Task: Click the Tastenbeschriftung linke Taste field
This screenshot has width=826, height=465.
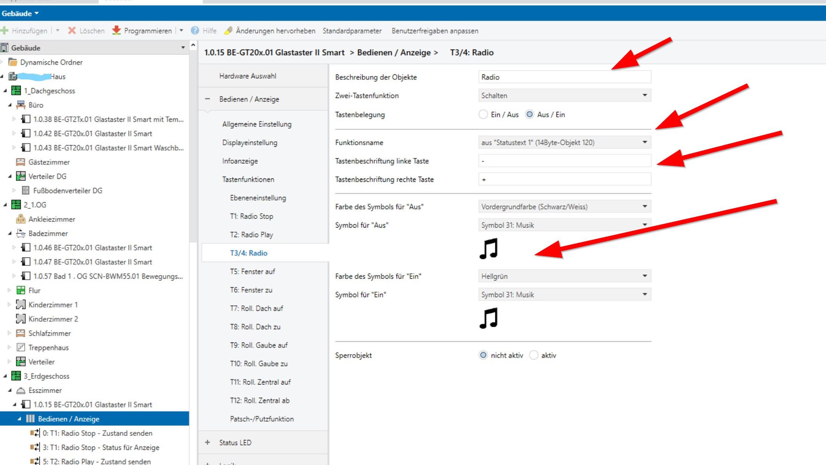Action: pyautogui.click(x=564, y=161)
